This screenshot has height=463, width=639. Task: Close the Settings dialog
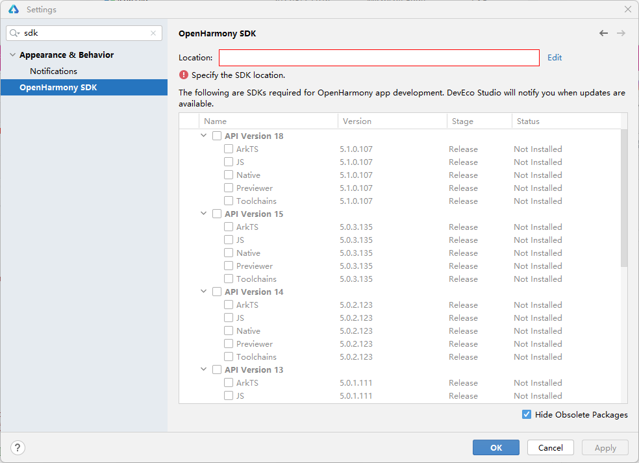627,9
